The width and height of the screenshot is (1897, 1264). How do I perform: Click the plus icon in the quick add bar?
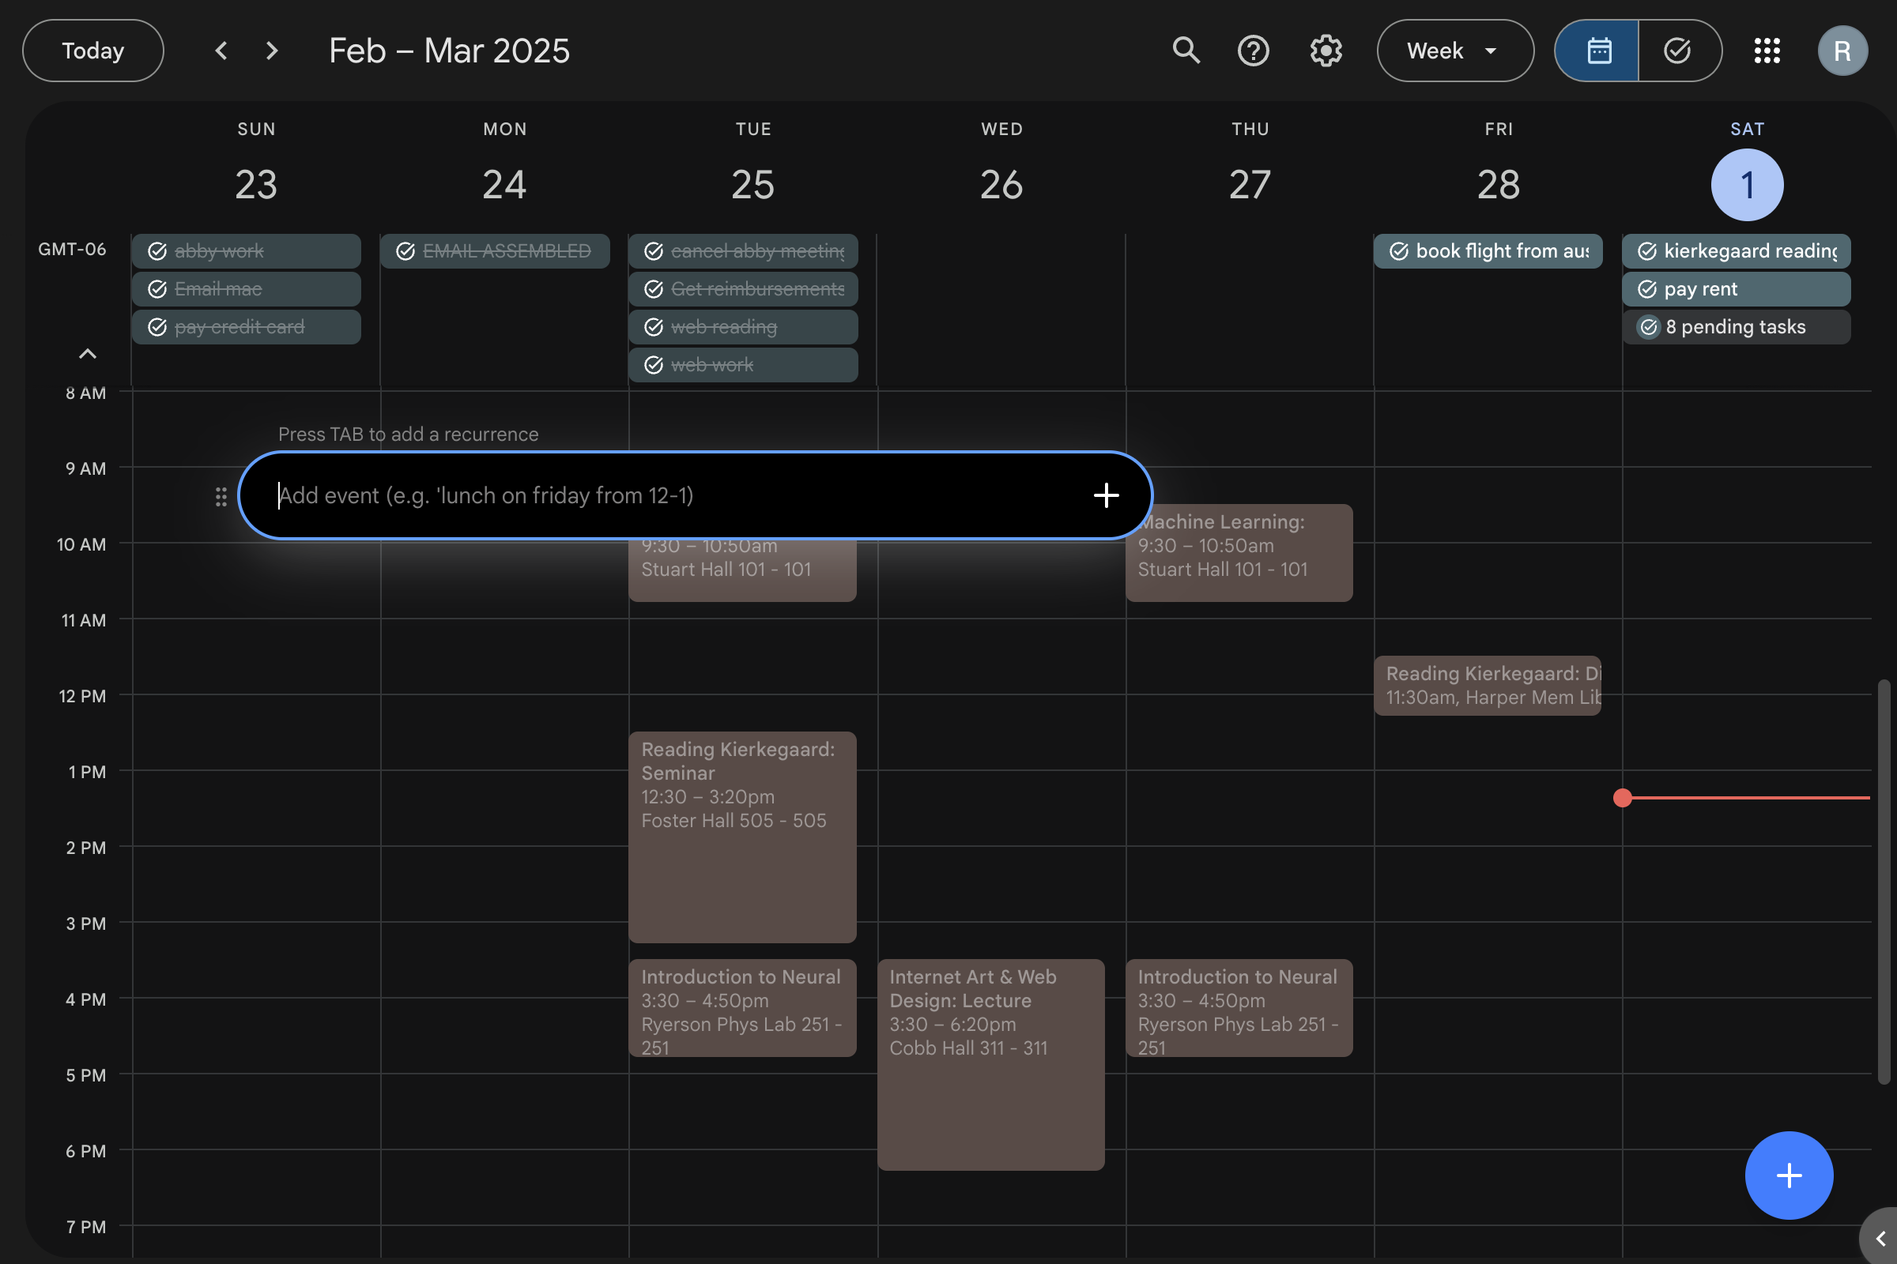pos(1106,495)
